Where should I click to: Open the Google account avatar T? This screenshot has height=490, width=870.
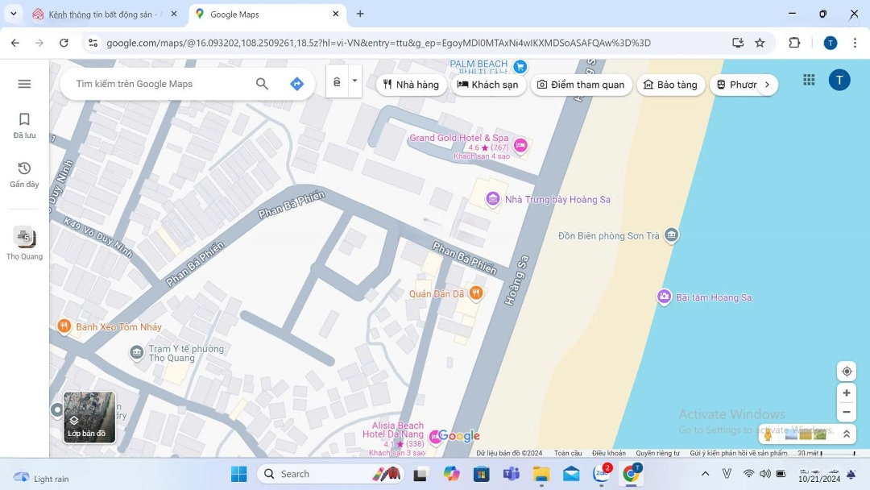pyautogui.click(x=839, y=80)
